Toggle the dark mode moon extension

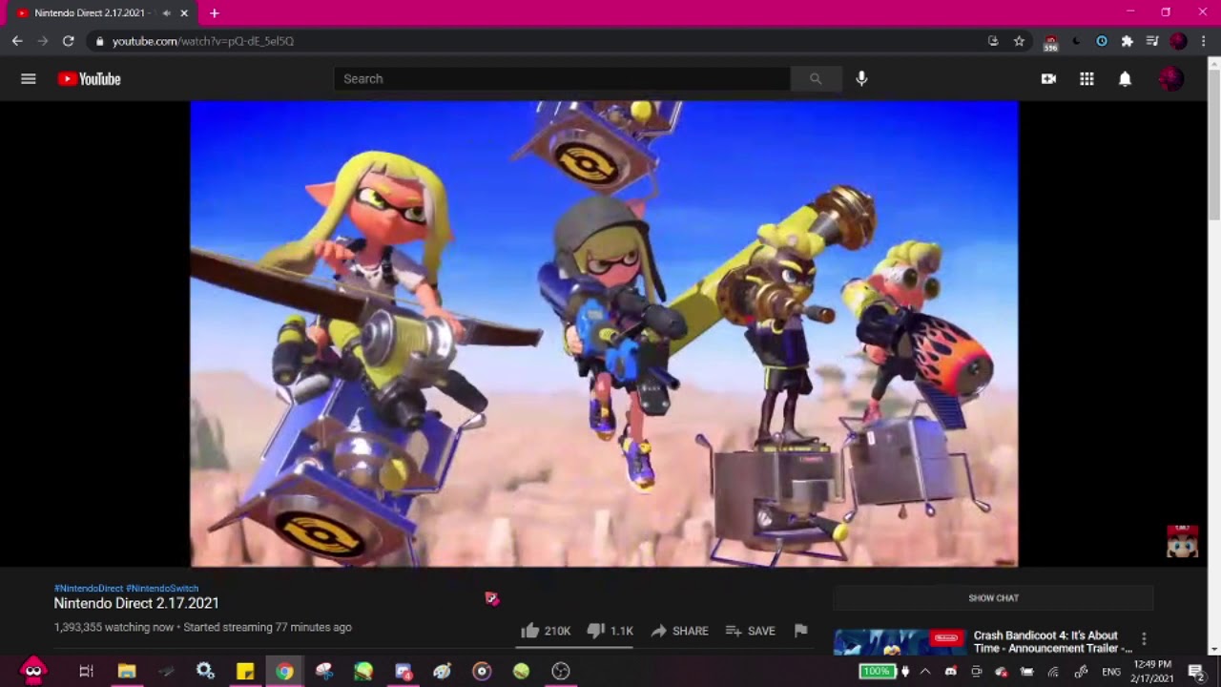click(x=1076, y=41)
